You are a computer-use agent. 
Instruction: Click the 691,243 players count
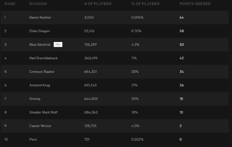tap(90, 85)
